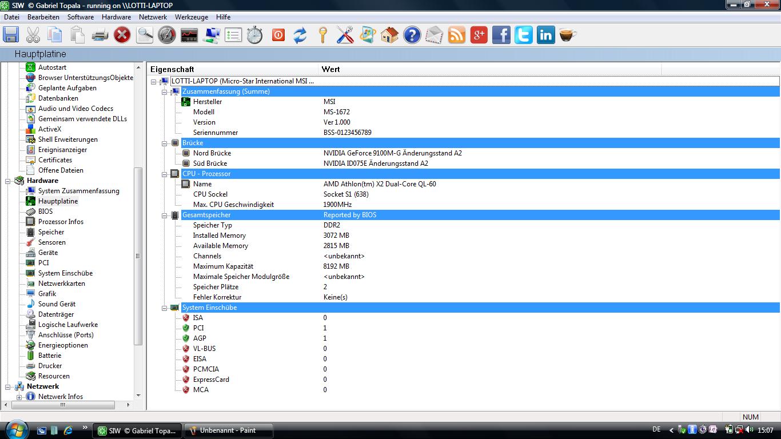Open the Datei menu
The height and width of the screenshot is (439, 781).
[11, 17]
